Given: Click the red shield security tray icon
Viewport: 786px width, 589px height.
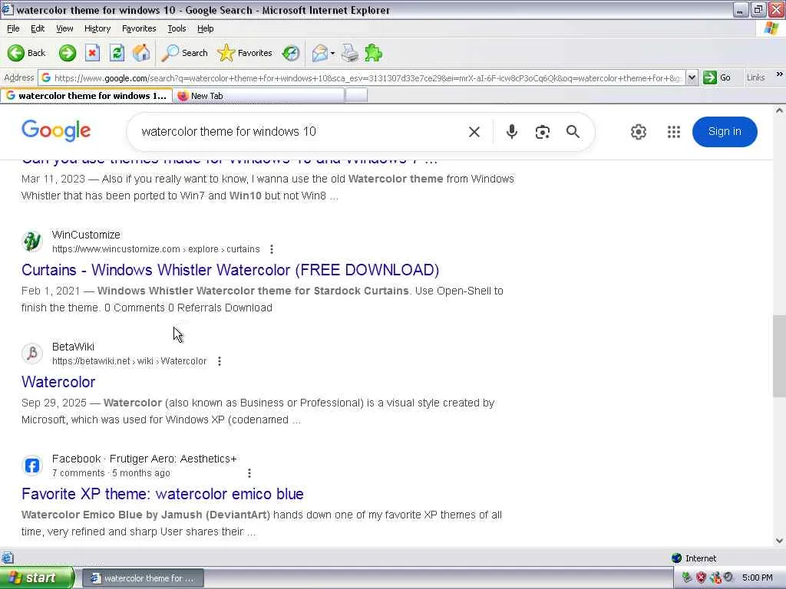Looking at the screenshot, I should click(x=700, y=577).
